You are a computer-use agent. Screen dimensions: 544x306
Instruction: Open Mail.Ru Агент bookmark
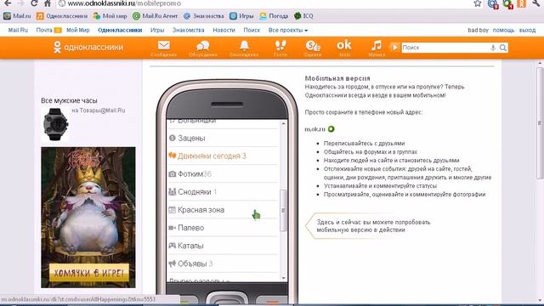coord(155,16)
